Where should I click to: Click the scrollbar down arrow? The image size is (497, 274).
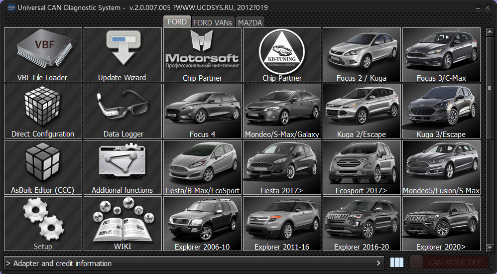pos(490,247)
